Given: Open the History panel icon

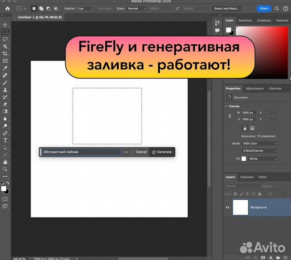Looking at the screenshot, I should 217,23.
